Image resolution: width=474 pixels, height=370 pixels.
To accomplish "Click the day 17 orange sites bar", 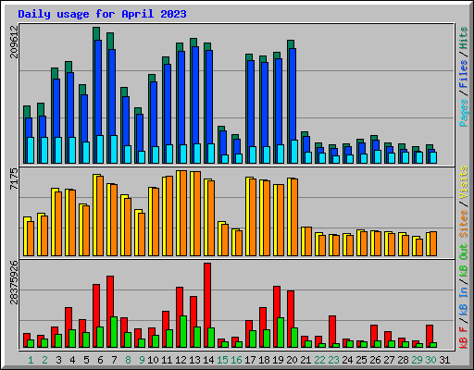I will point(253,217).
